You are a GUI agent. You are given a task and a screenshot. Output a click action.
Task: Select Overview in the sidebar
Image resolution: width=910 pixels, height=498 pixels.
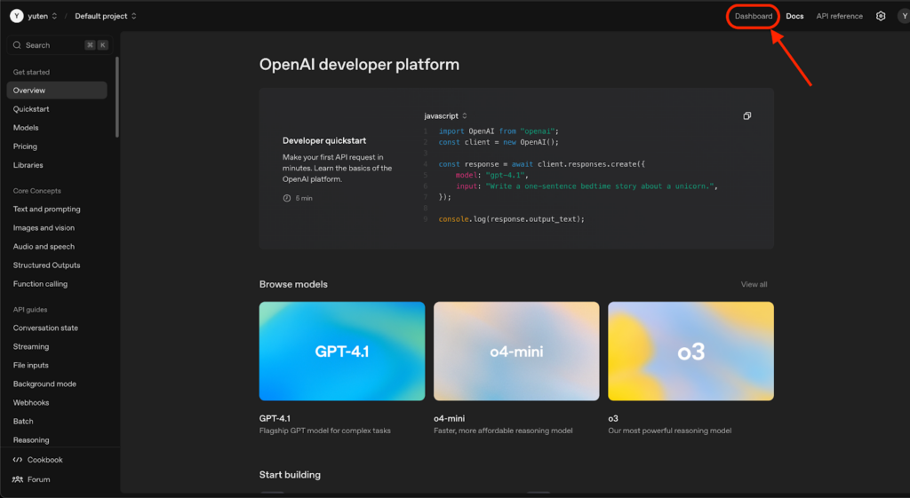click(x=57, y=91)
